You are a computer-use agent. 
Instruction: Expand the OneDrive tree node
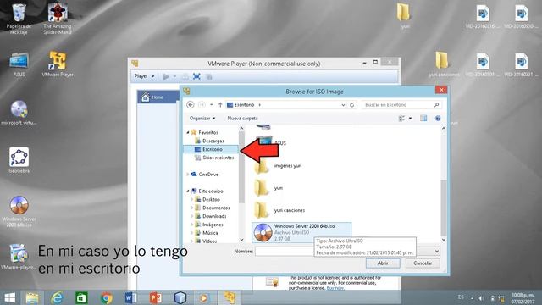(188, 175)
